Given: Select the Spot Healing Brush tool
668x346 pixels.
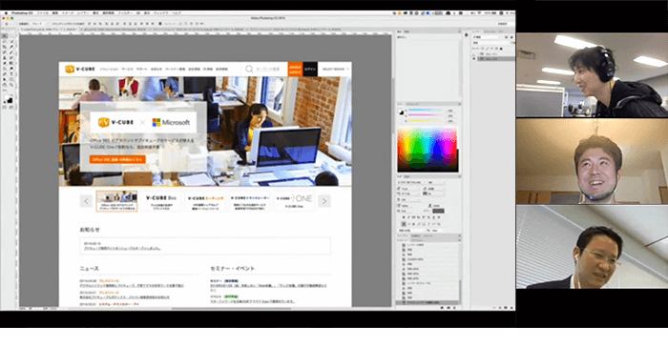Looking at the screenshot, I should (x=4, y=52).
